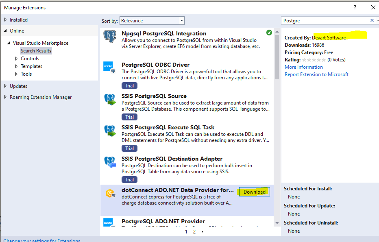The width and height of the screenshot is (379, 242).
Task: Expand the Templates node
Action: tap(16, 66)
